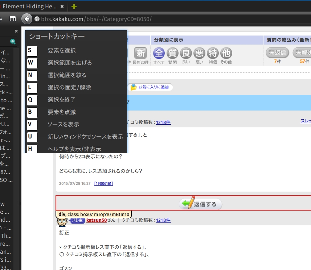Click the sidebar search magnifier icon
Viewport: 311px width, 270px height.
point(13,42)
